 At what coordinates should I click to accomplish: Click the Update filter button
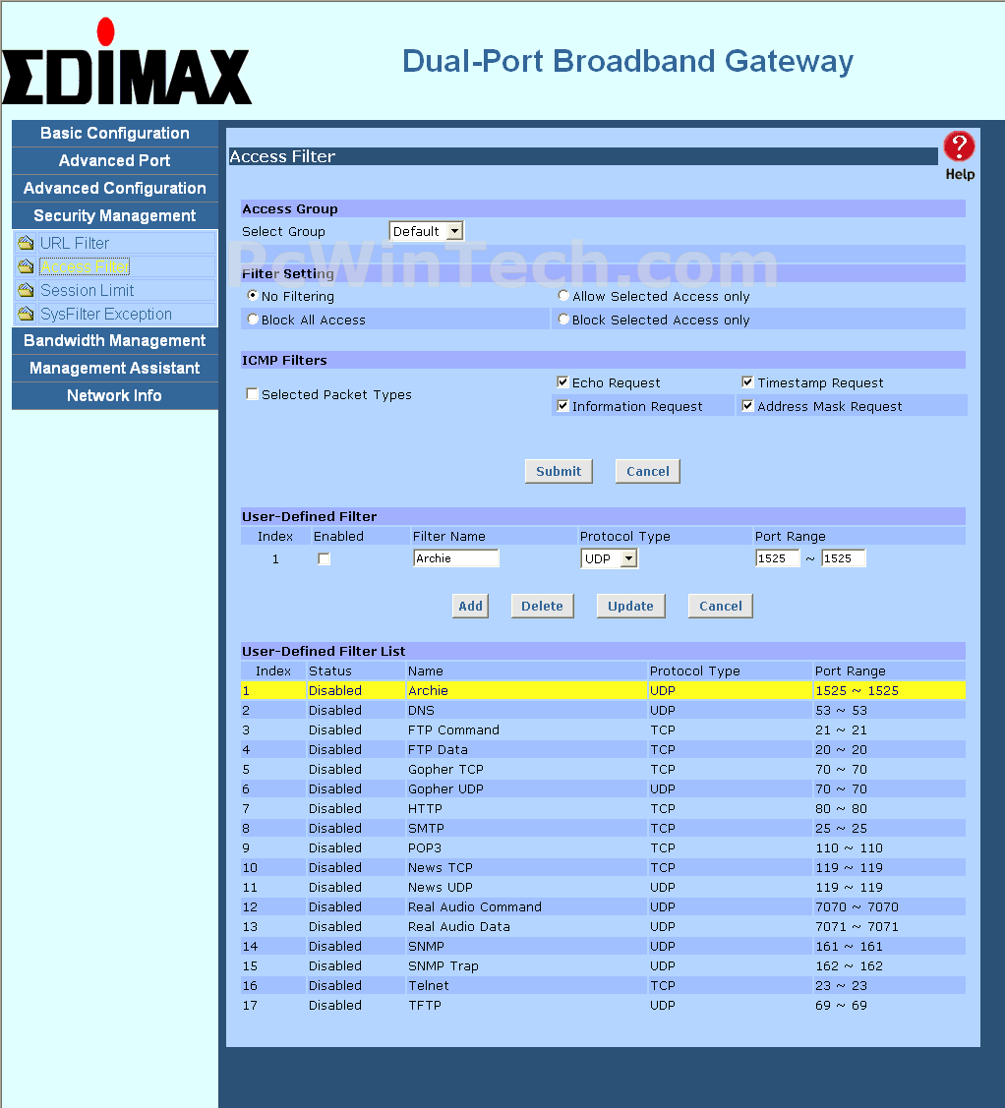click(630, 606)
